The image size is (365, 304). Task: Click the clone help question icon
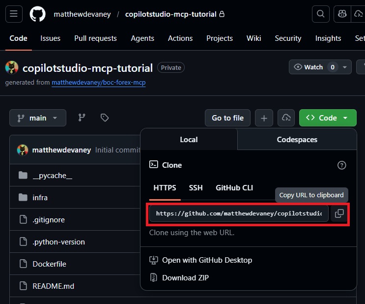(x=342, y=165)
